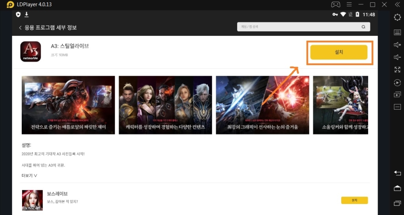Click the Android home button in sidebar
This screenshot has height=215, width=404.
[x=397, y=188]
